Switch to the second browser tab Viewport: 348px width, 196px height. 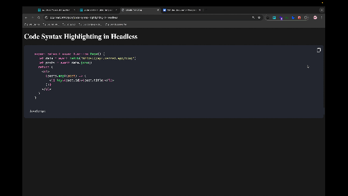point(98,10)
